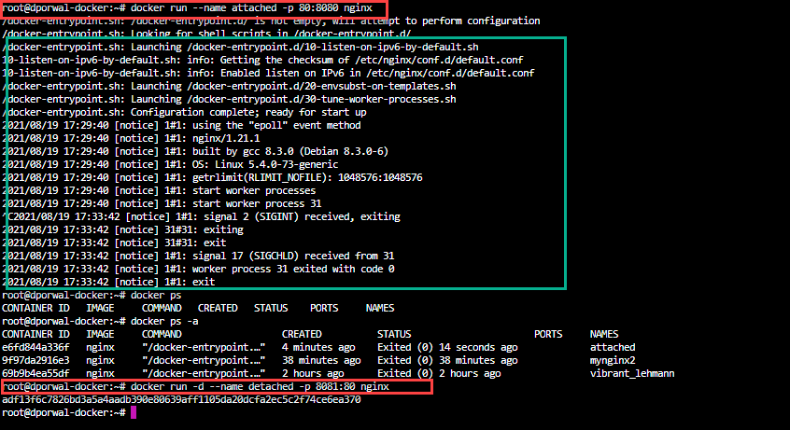Click '2 hours ago' created value for vibrant_lehmann
Screen dimensions: 790x430
point(313,374)
